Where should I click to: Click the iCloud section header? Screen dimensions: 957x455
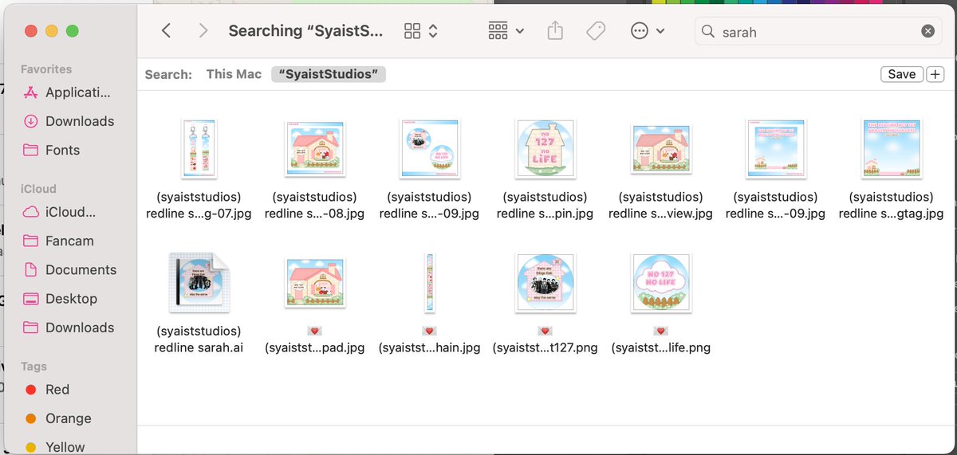38,189
